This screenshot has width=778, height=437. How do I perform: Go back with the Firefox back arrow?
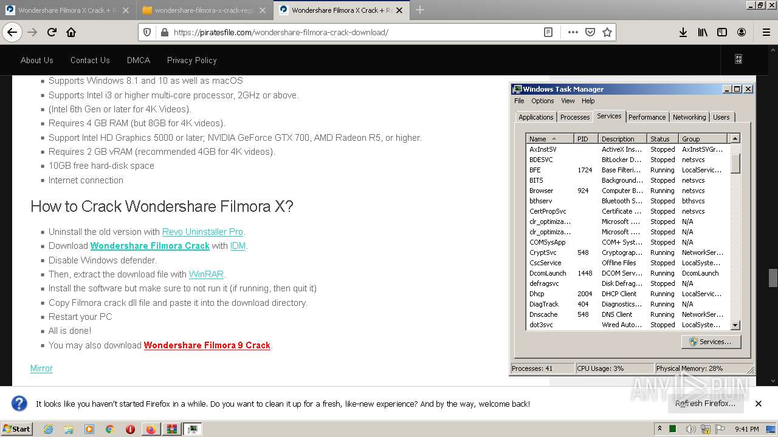[x=12, y=32]
